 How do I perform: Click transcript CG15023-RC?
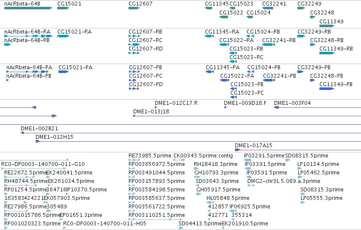pos(233,62)
